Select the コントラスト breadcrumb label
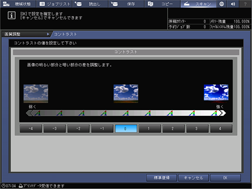Image resolution: width=252 pixels, height=189 pixels. (65, 34)
